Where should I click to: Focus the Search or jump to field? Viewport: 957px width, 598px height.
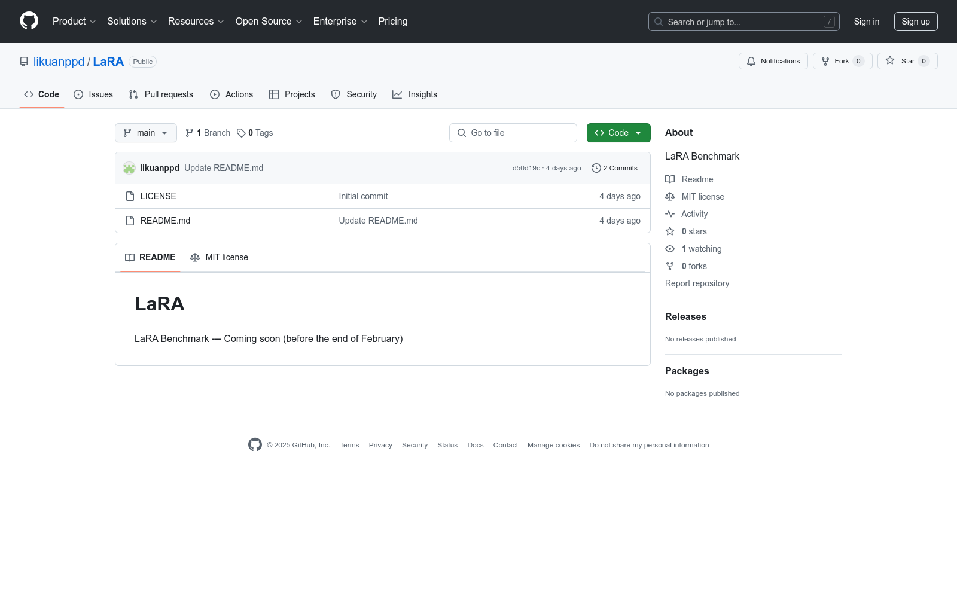(x=744, y=22)
